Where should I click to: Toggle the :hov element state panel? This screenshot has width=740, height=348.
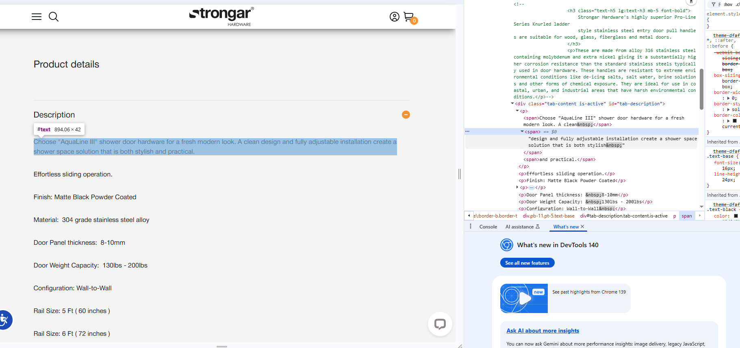728,4
